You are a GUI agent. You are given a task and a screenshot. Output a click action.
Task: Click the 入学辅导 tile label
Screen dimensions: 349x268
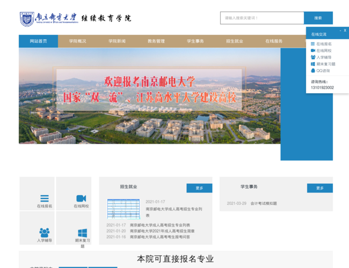(x=45, y=241)
